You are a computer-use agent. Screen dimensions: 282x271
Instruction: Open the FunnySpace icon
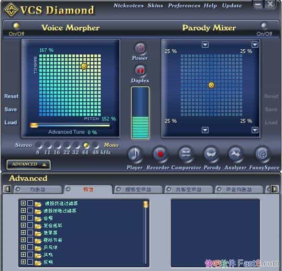click(x=262, y=154)
